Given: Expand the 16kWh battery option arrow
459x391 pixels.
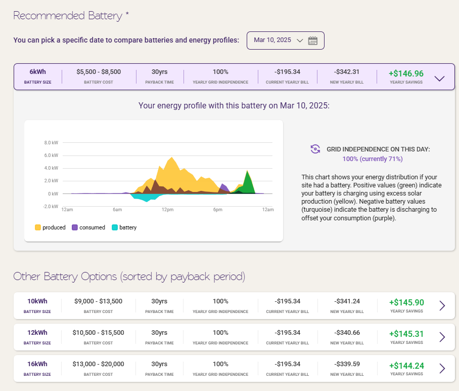Looking at the screenshot, I should pyautogui.click(x=442, y=368).
